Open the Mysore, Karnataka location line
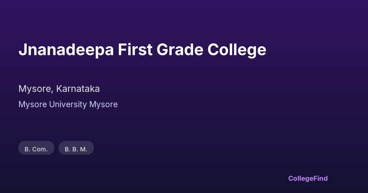This screenshot has height=193, width=368. pos(59,89)
